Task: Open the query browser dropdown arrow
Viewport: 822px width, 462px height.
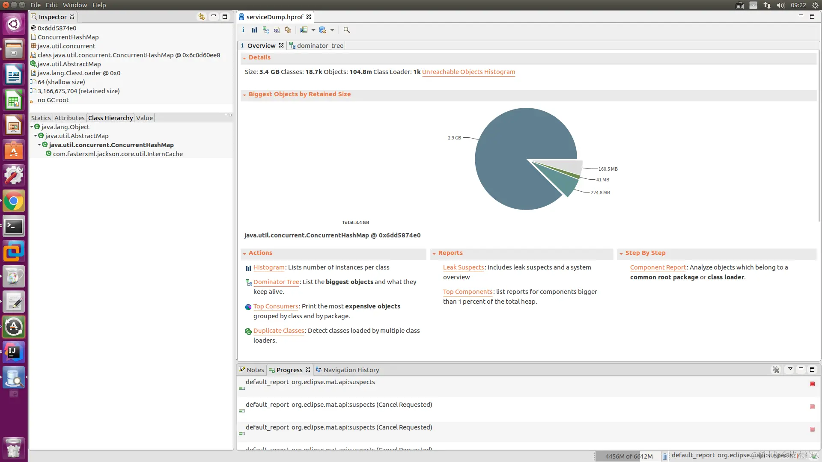Action: tap(332, 30)
